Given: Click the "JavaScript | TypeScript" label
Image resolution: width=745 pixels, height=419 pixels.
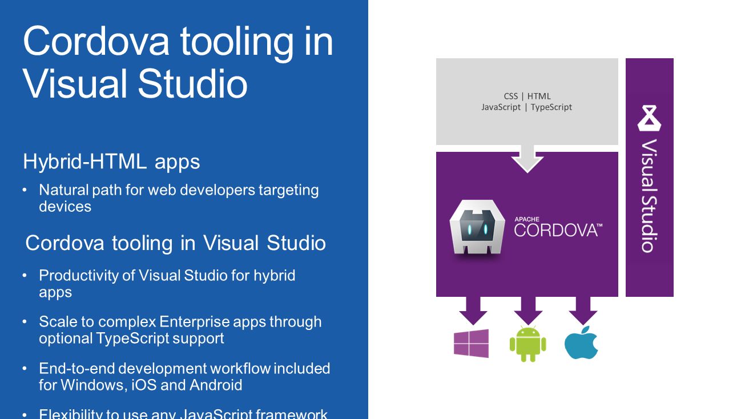Looking at the screenshot, I should 526,107.
